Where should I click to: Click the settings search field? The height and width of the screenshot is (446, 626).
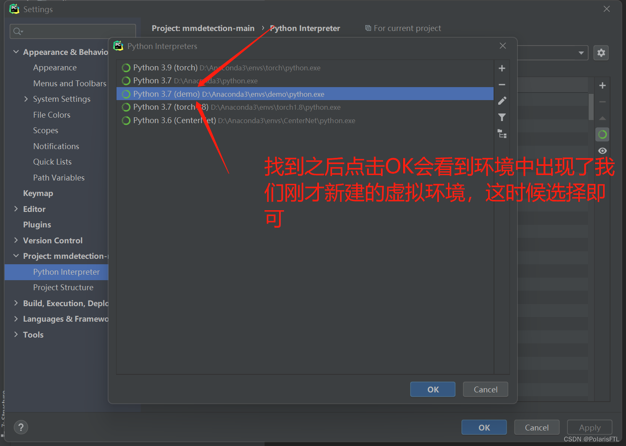click(x=72, y=31)
